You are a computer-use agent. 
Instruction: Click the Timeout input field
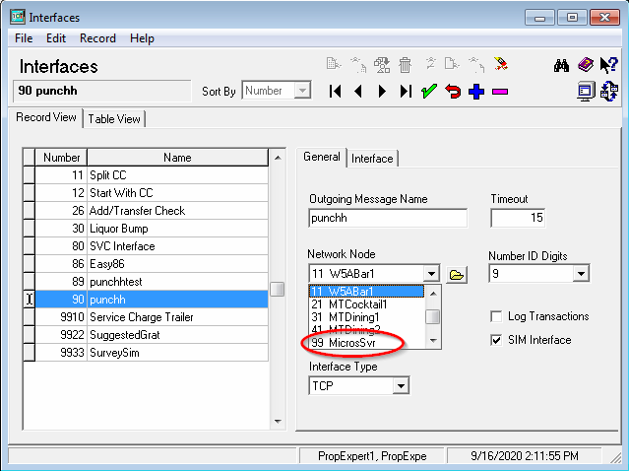[518, 218]
